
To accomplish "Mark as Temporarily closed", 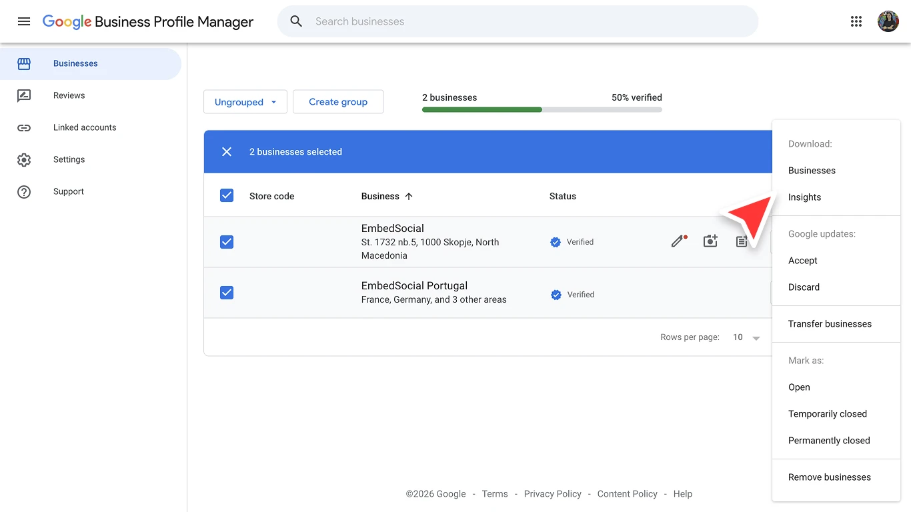I will coord(836,414).
